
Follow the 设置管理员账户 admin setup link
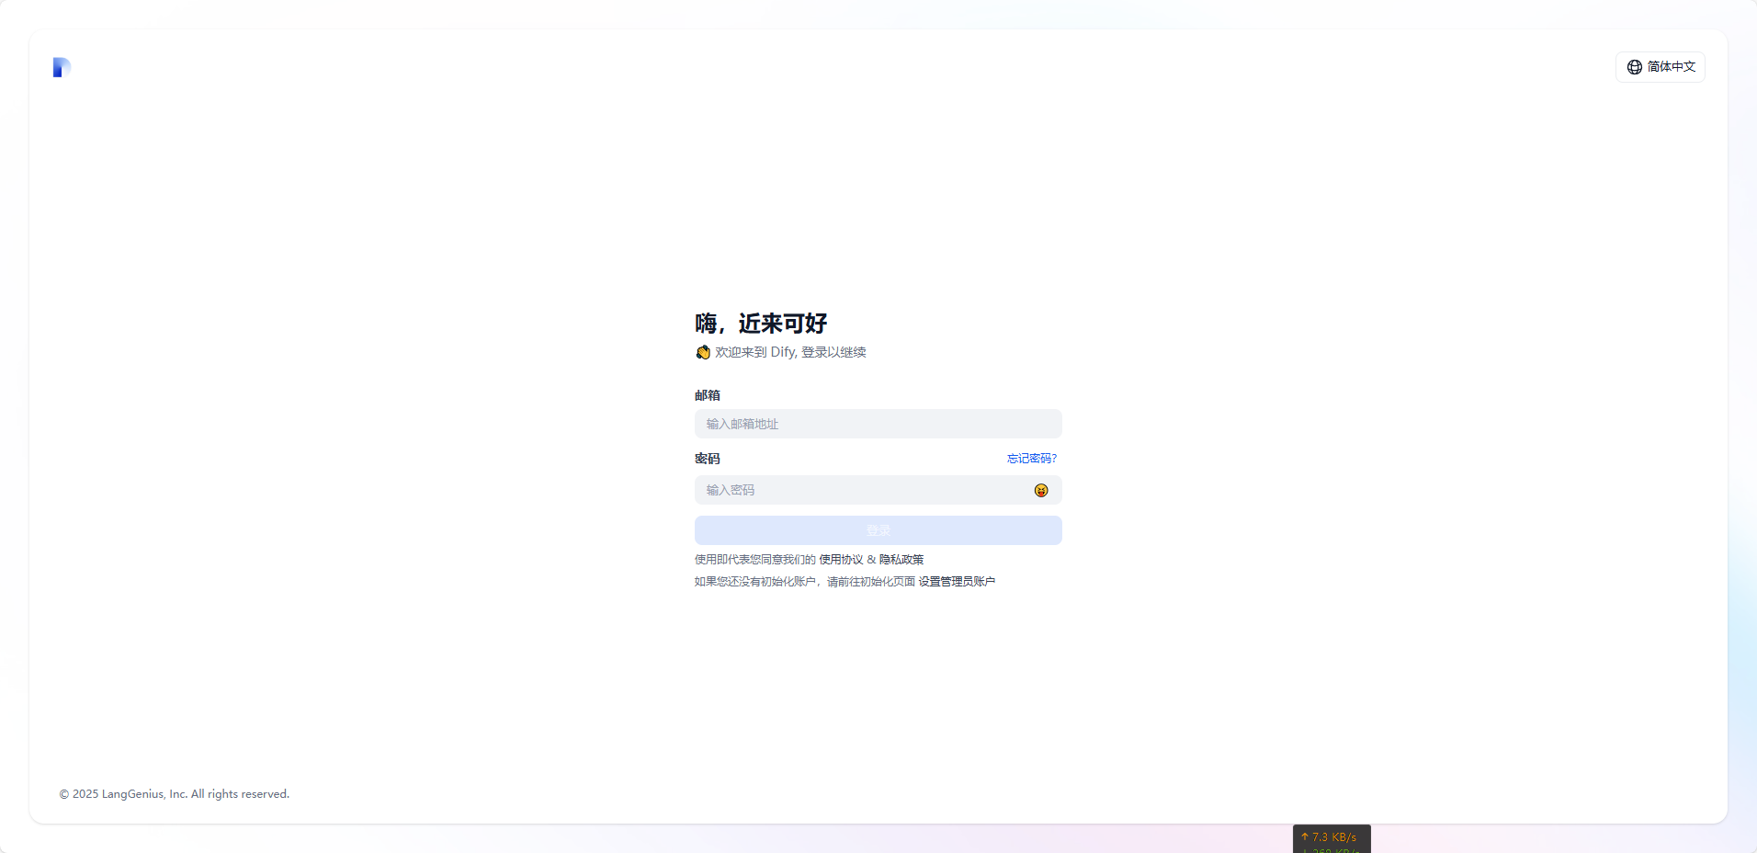[x=957, y=582]
